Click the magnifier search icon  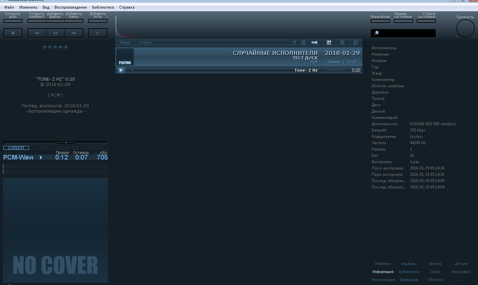[376, 33]
